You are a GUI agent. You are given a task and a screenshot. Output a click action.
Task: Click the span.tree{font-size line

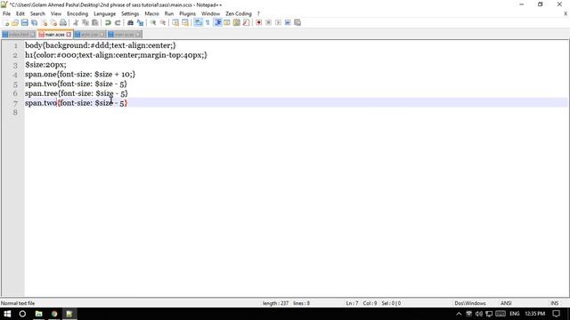tap(77, 93)
